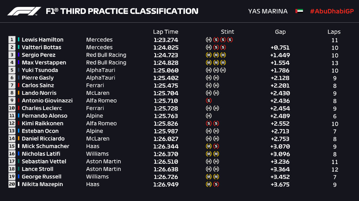Select the Laps column header

pyautogui.click(x=334, y=32)
